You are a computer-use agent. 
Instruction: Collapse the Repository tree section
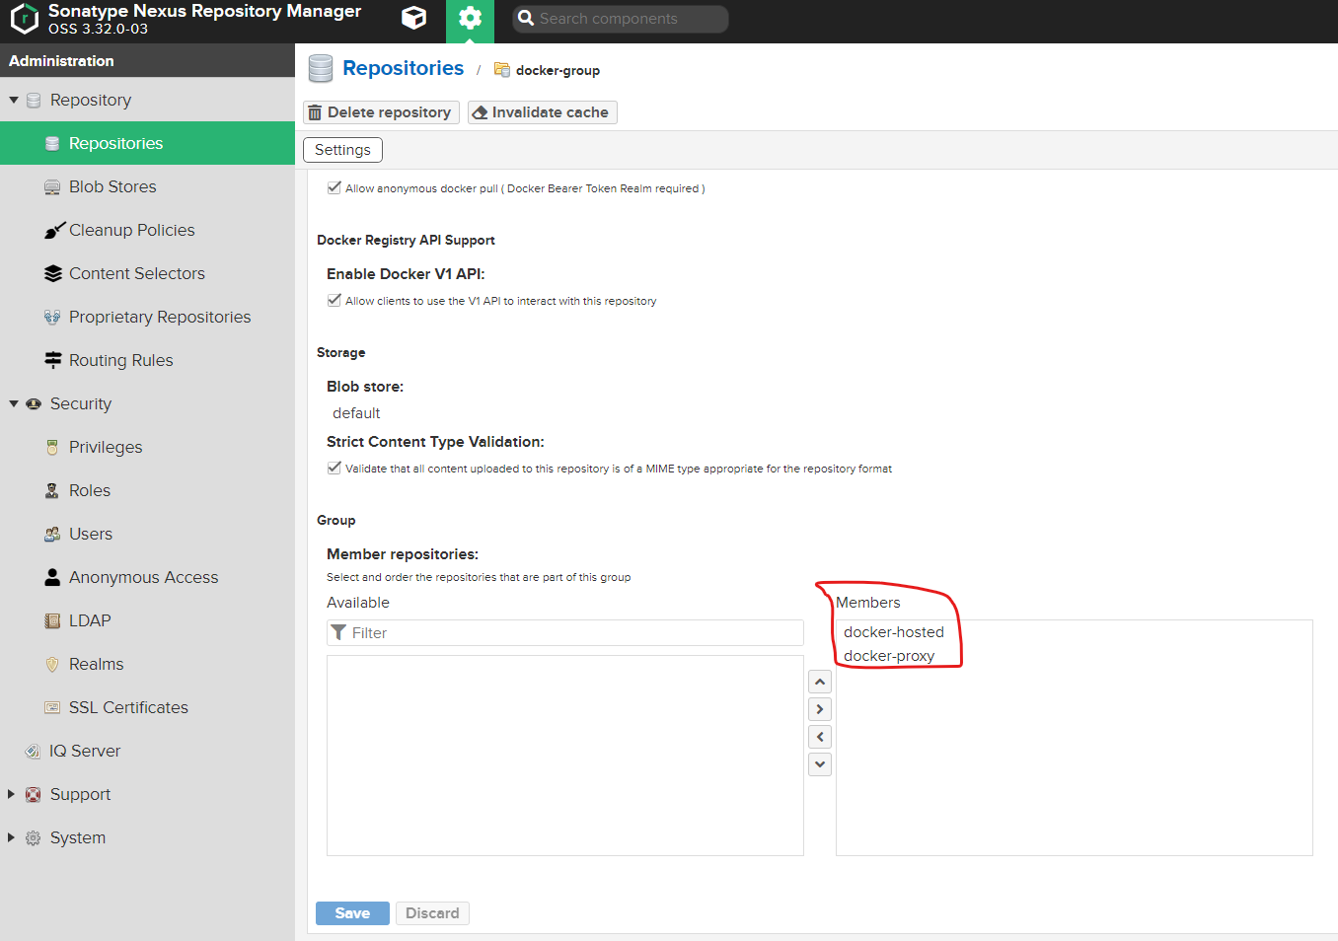(14, 100)
